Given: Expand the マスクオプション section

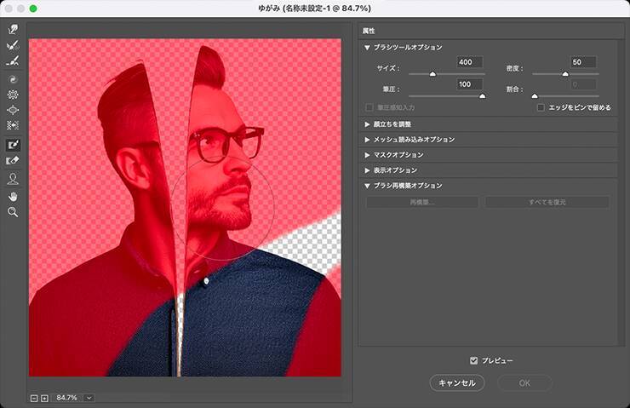Looking at the screenshot, I should click(x=368, y=155).
